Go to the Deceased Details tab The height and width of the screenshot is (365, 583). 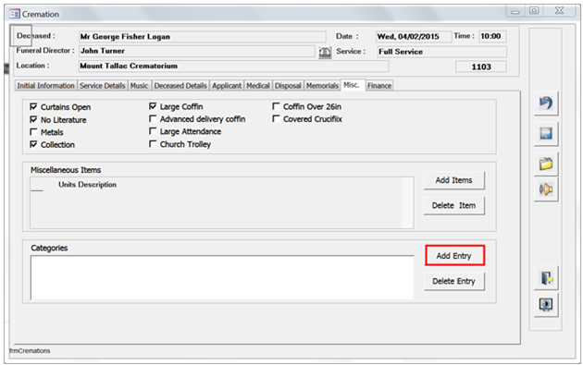(180, 86)
